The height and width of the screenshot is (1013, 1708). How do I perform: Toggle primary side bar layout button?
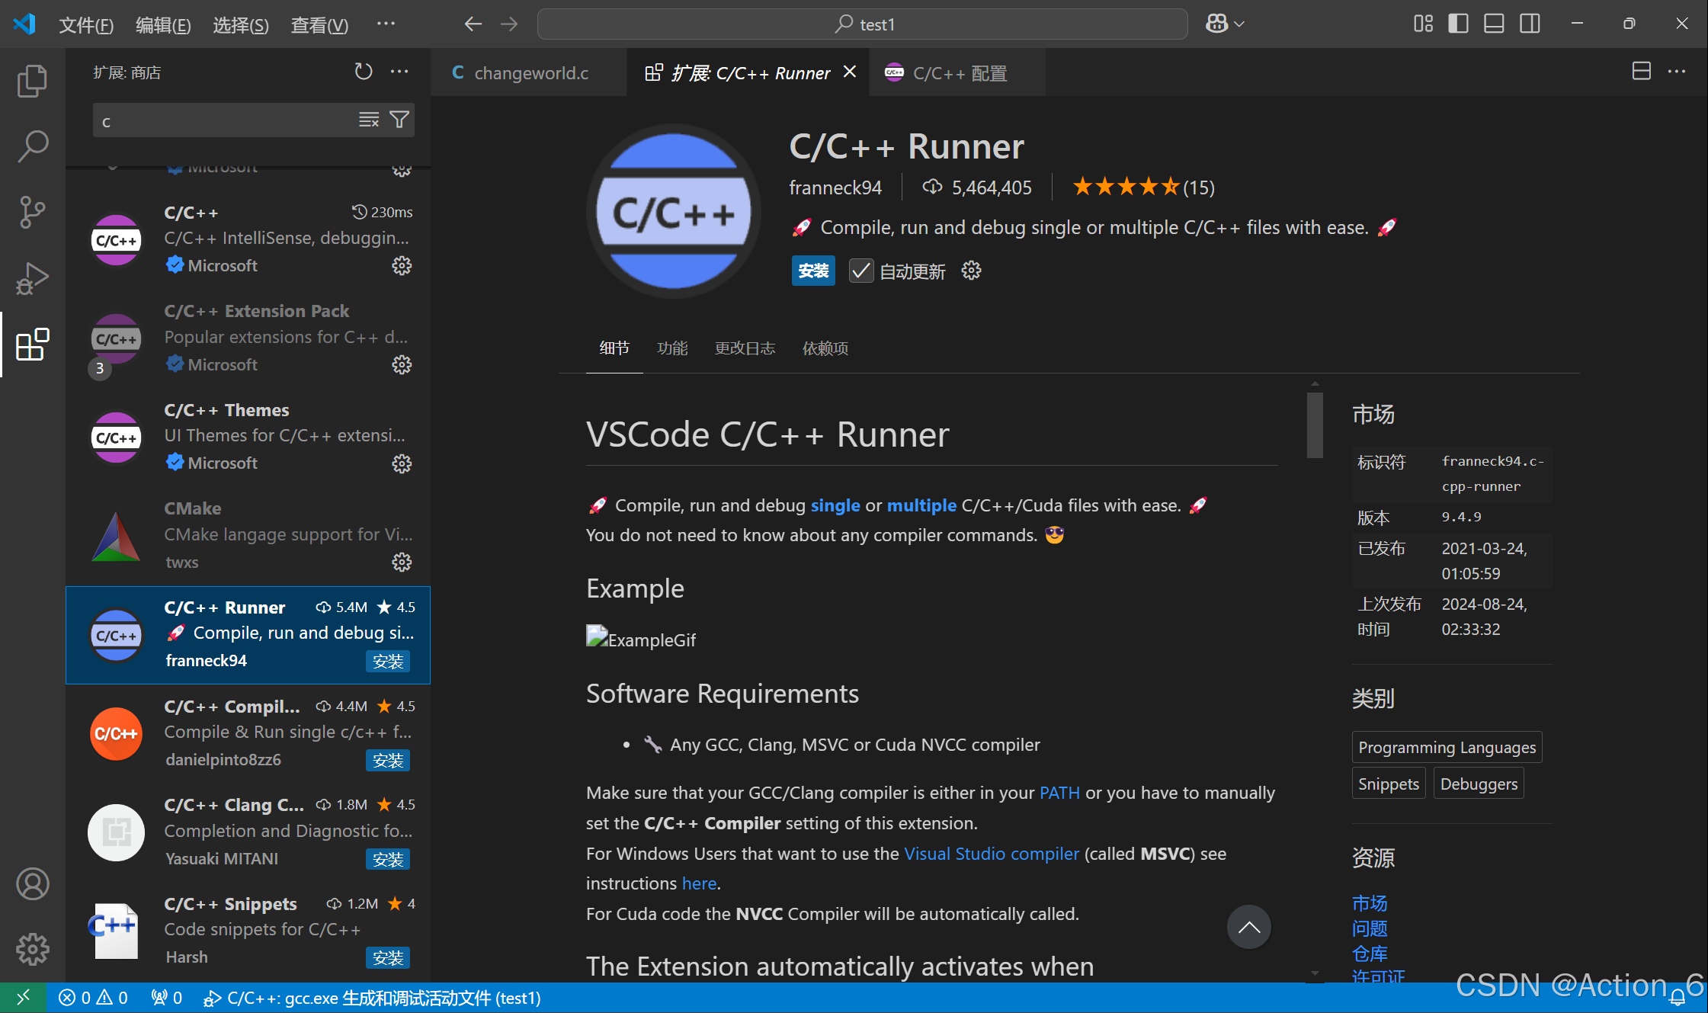[x=1458, y=24]
